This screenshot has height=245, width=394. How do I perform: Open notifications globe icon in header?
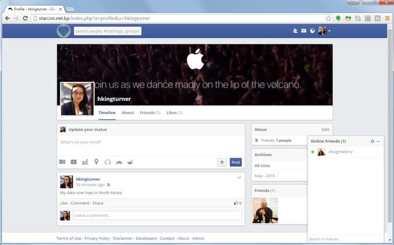[x=312, y=31]
